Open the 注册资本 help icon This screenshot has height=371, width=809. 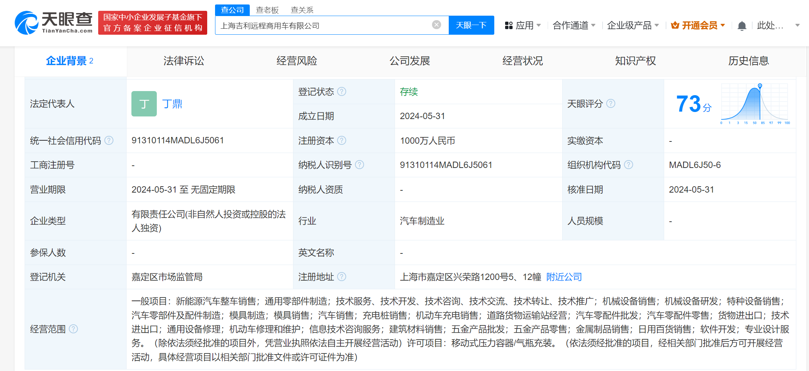click(342, 140)
